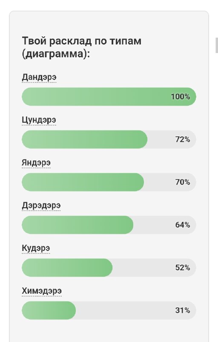Select the Яндэрэ dotted-underline label
The image size is (218, 342).
[x=36, y=163]
